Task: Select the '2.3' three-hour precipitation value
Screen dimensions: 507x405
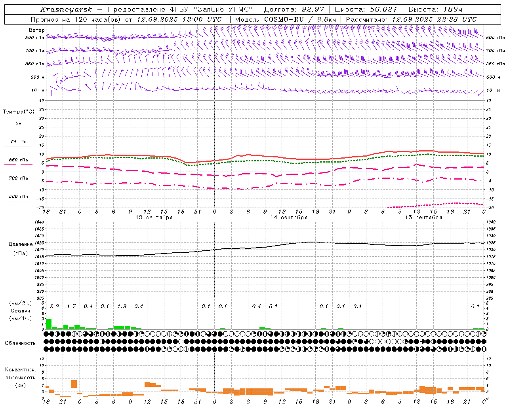Action: click(54, 307)
